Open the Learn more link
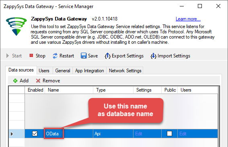 (x=188, y=19)
